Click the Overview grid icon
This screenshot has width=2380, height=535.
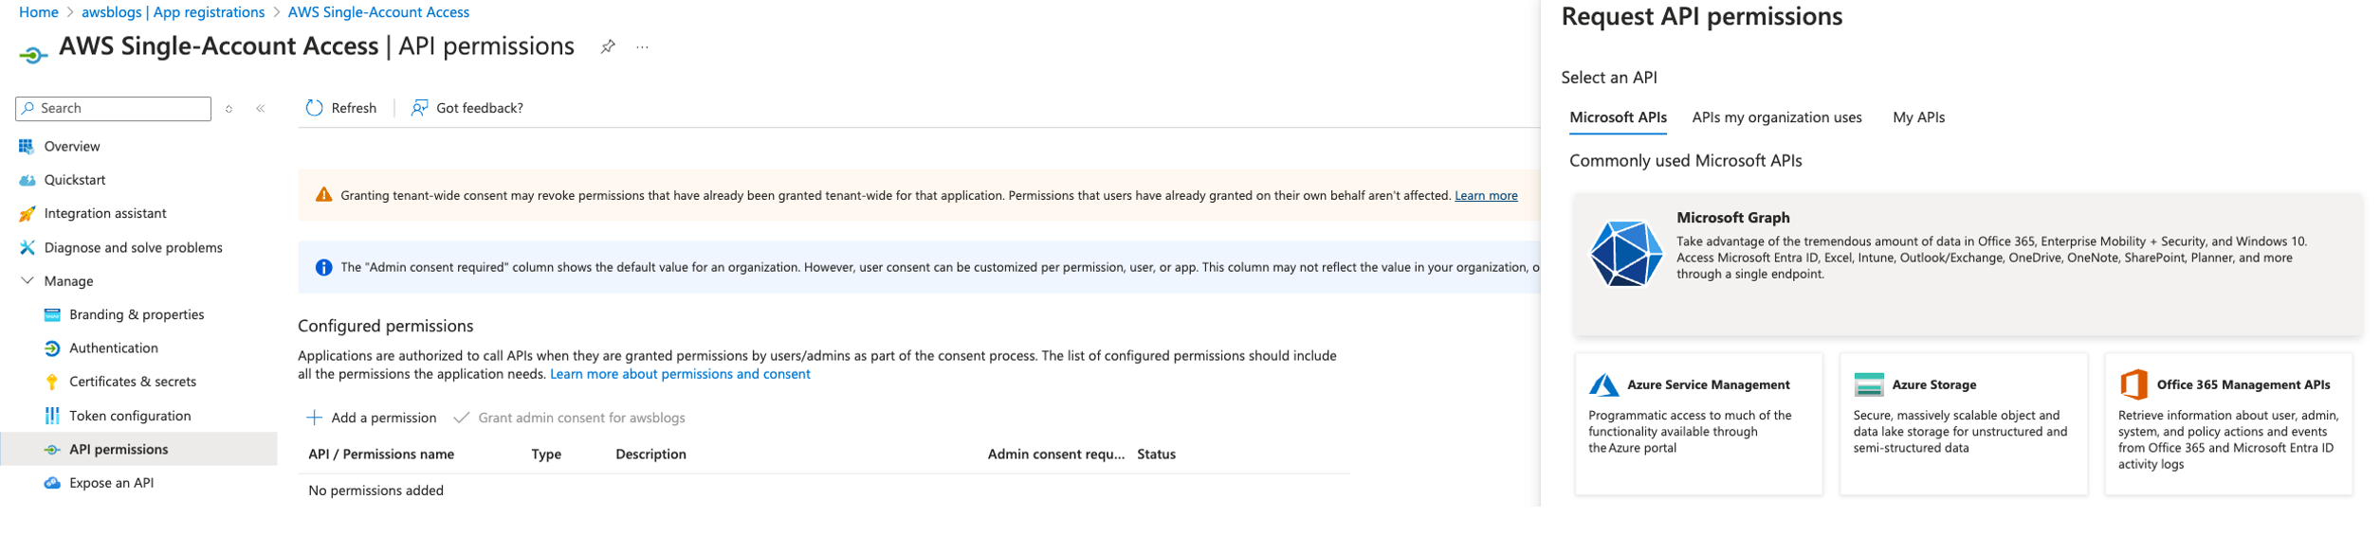pos(27,146)
